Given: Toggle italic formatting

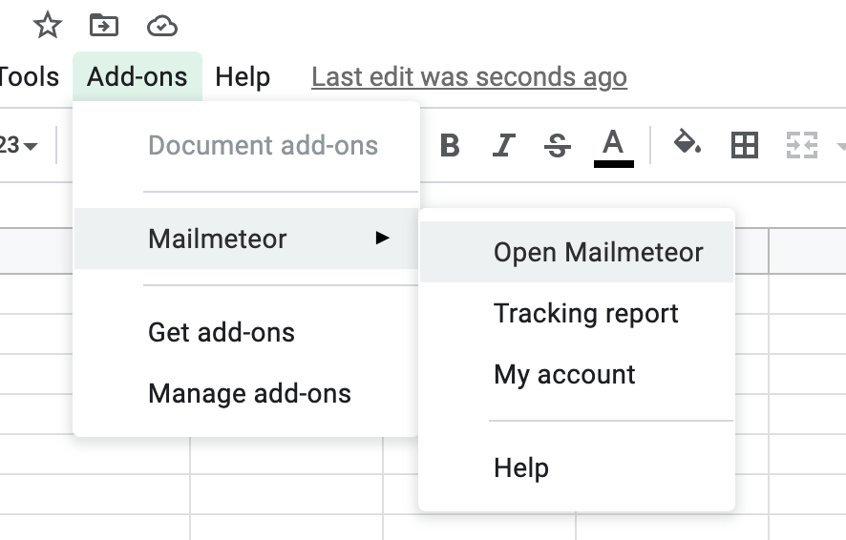Looking at the screenshot, I should 504,146.
